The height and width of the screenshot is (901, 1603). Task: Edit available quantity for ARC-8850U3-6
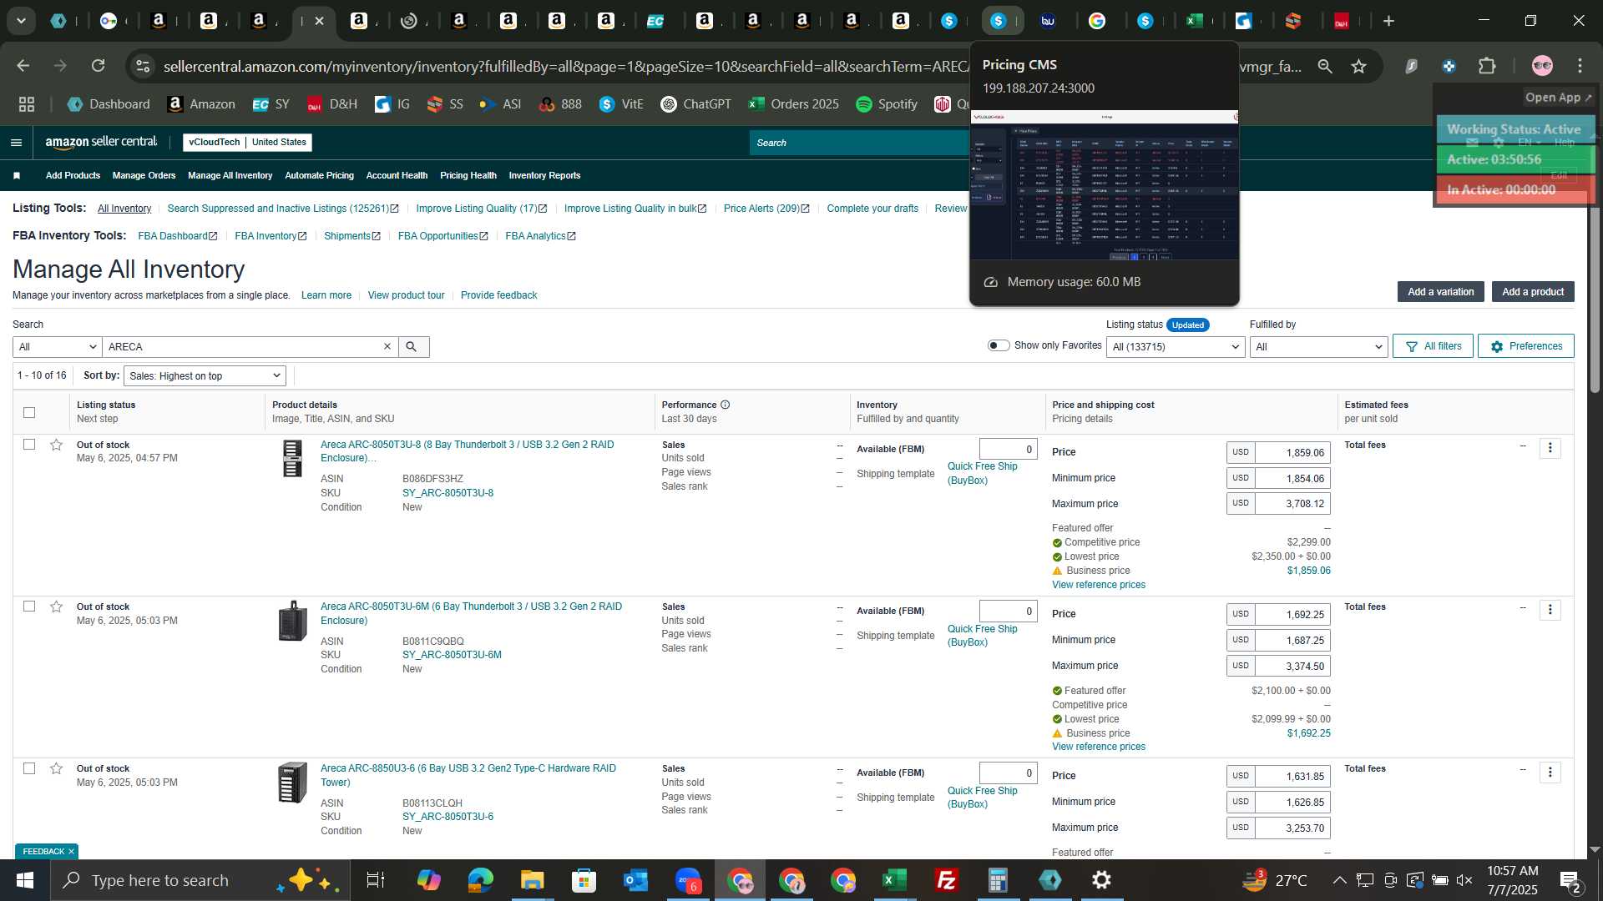point(1008,773)
